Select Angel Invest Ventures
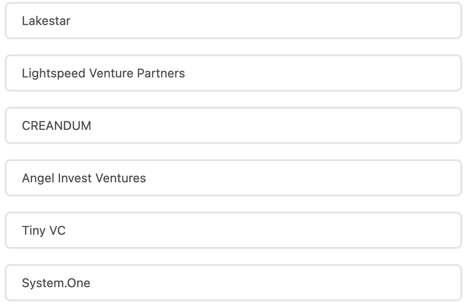The width and height of the screenshot is (466, 307). tap(233, 178)
